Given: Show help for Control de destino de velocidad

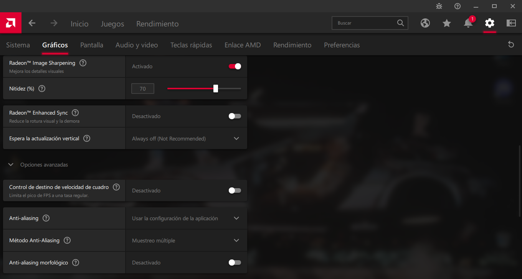Looking at the screenshot, I should 116,187.
